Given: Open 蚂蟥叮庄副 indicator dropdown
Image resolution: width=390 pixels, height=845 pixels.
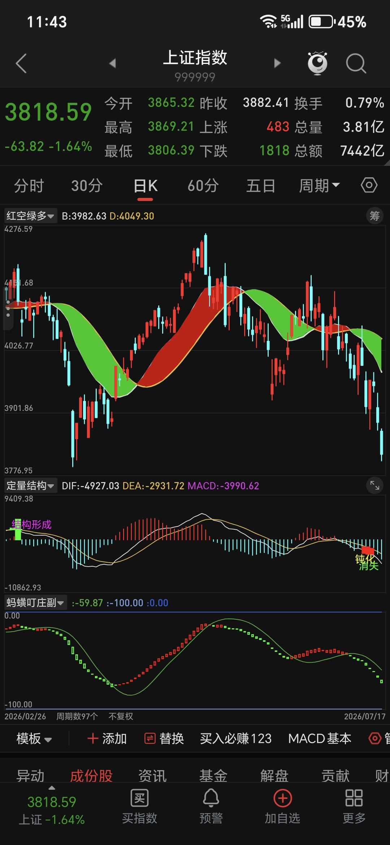Looking at the screenshot, I should coord(35,603).
